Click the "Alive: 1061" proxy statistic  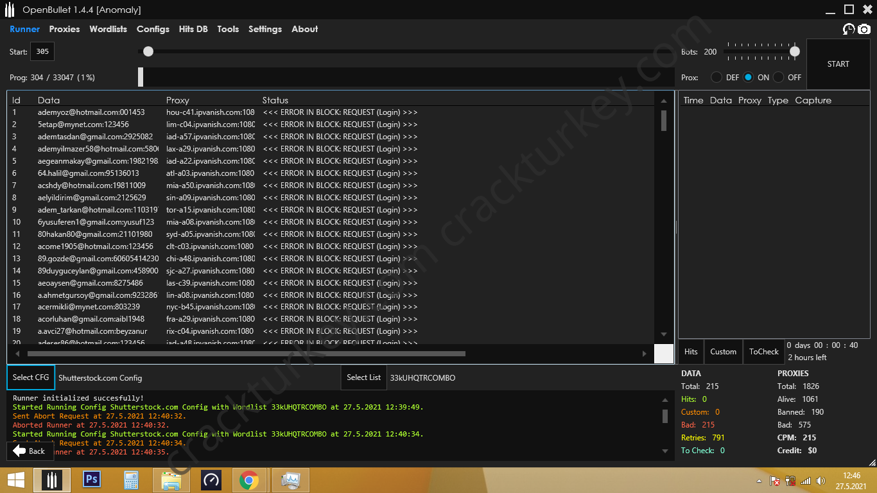(x=798, y=399)
